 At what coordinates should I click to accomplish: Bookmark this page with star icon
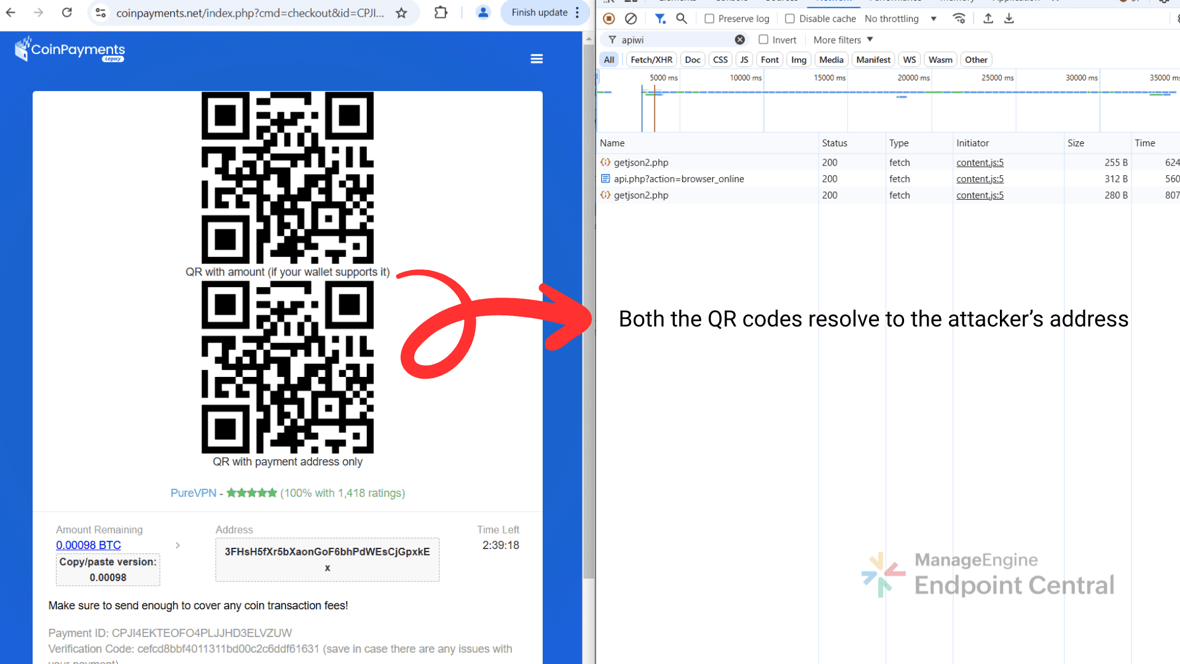click(x=401, y=13)
